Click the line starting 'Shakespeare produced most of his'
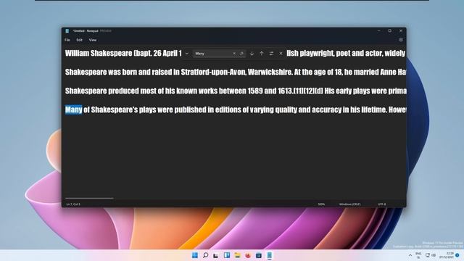The height and width of the screenshot is (261, 464). point(236,91)
